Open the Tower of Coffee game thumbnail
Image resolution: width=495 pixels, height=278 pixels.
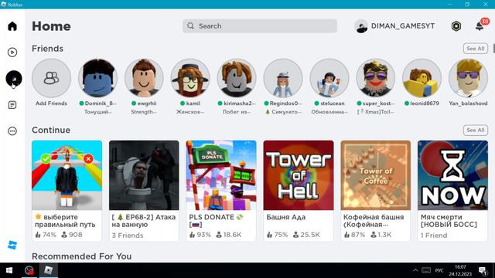tap(376, 175)
